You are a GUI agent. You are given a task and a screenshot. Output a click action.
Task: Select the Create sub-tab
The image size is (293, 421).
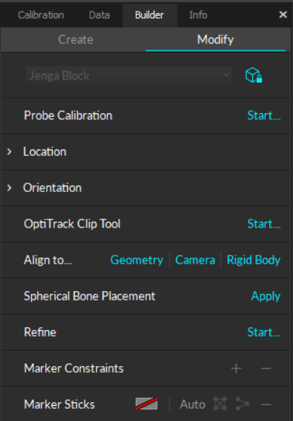[x=76, y=40]
